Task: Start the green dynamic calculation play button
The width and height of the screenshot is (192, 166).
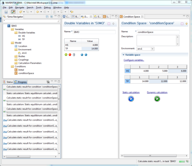Action: coord(157,99)
